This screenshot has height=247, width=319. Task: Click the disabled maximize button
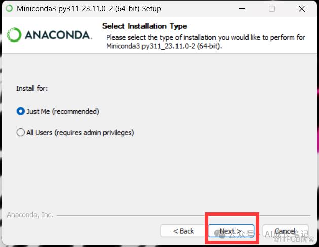coord(272,9)
